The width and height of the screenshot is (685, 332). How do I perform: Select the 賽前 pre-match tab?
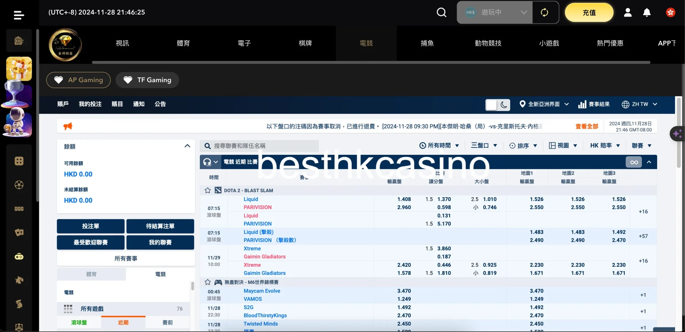pyautogui.click(x=168, y=322)
